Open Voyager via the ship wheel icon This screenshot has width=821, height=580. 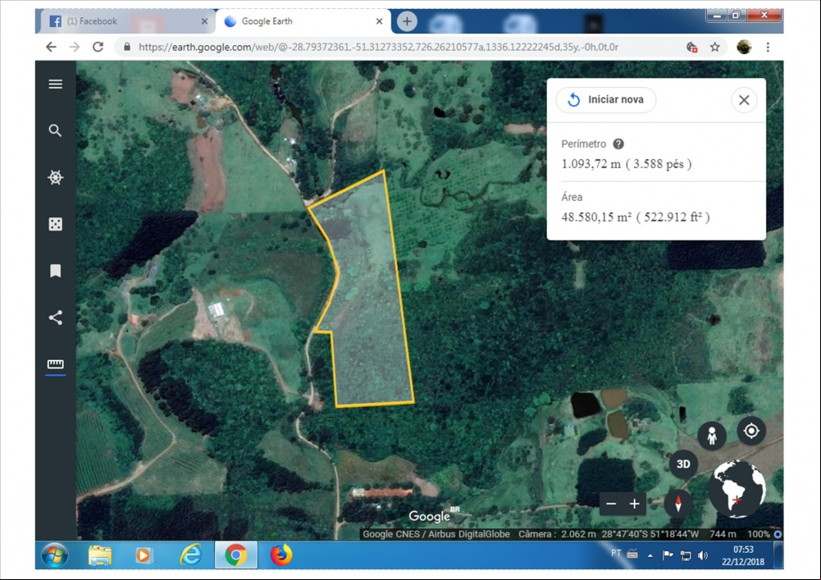(x=56, y=177)
